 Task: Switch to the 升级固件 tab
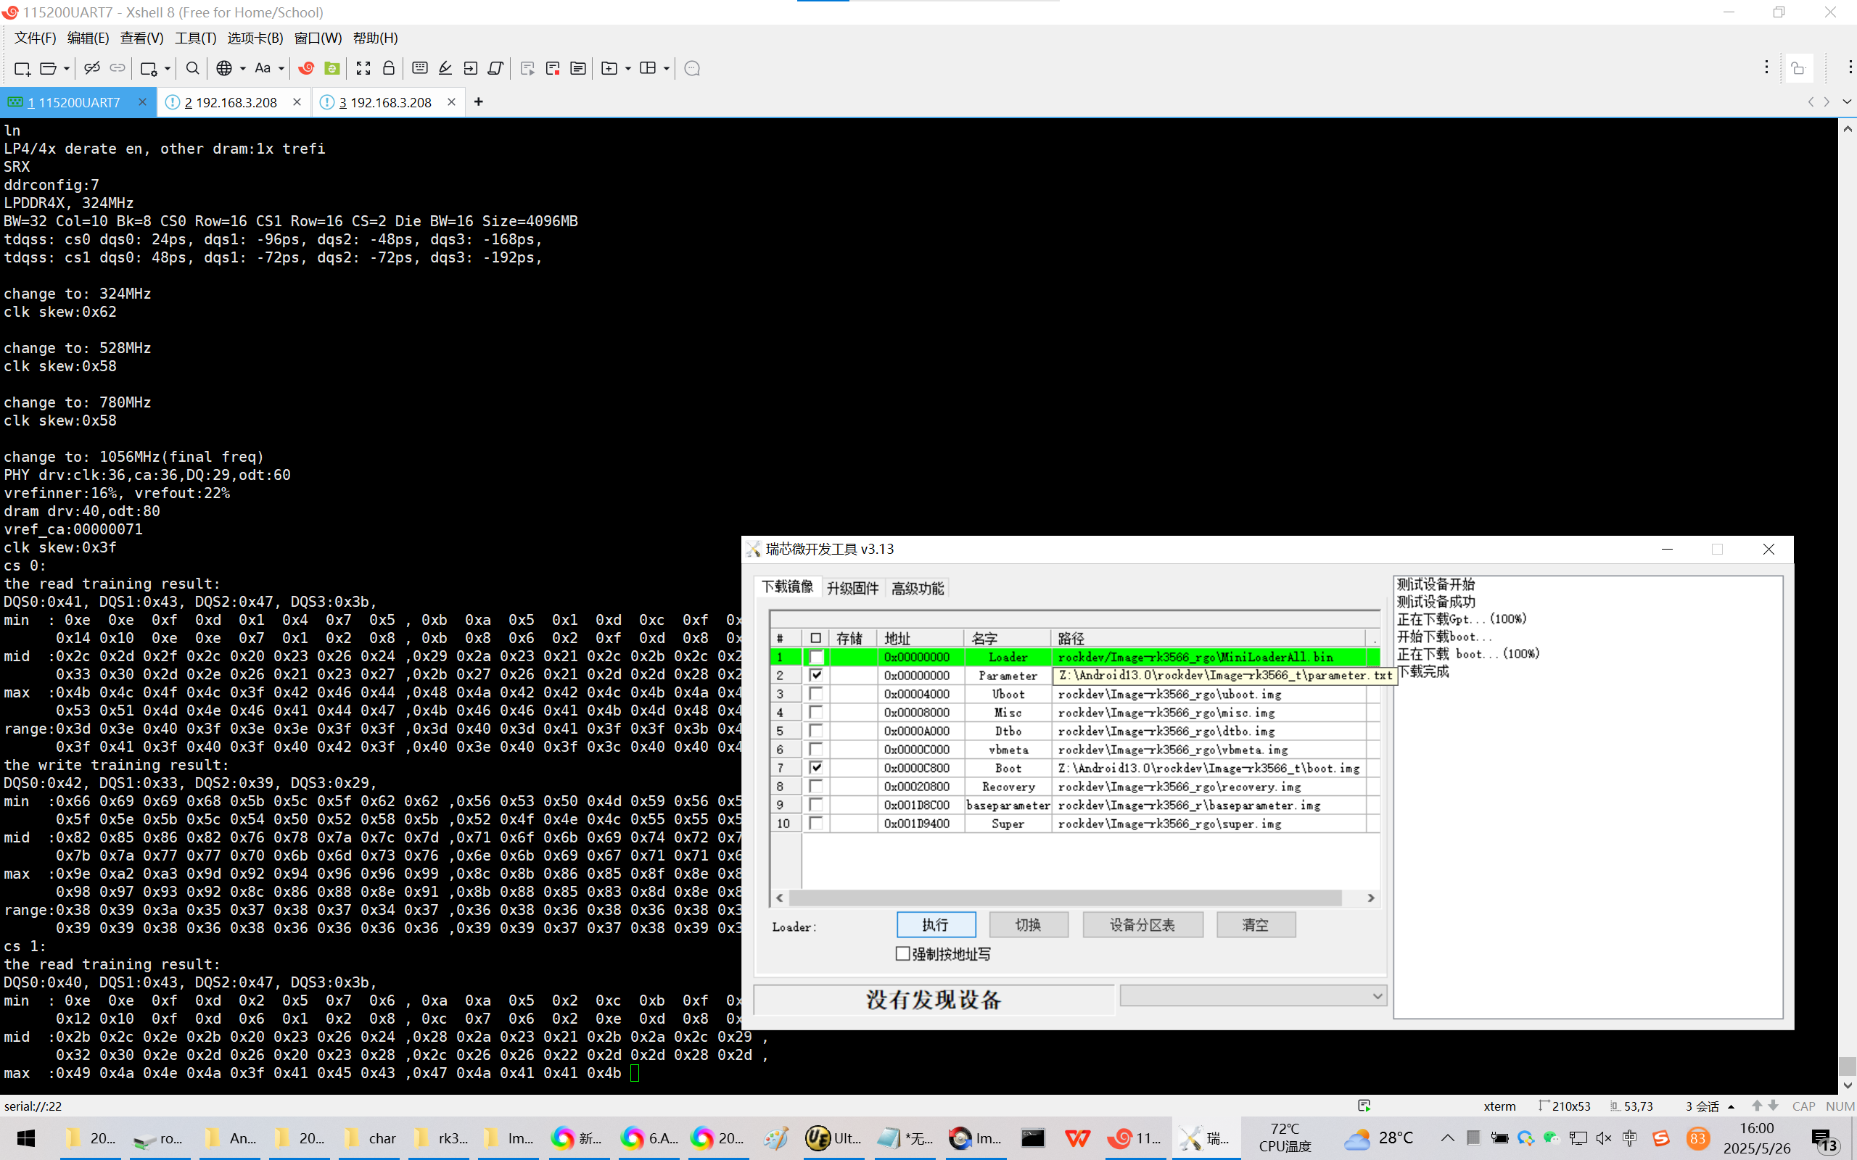click(x=852, y=588)
